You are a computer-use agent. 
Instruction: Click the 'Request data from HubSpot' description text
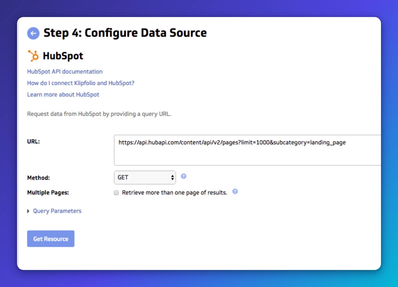(x=99, y=114)
